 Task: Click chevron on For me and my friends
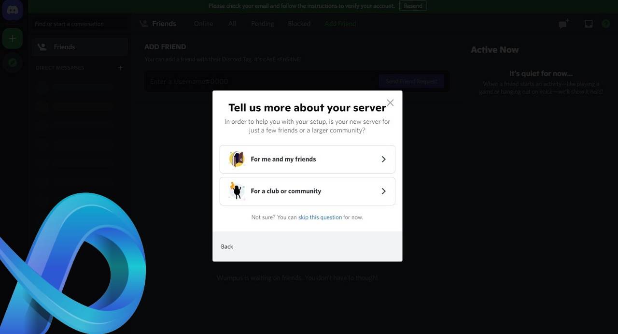pyautogui.click(x=384, y=159)
